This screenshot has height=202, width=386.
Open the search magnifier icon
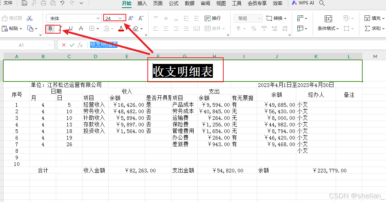[322, 3]
